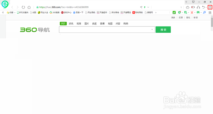Click the 隐私 link
213x114 pixels.
pos(188,17)
